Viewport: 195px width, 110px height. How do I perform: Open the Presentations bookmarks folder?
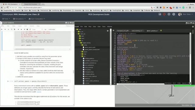[x=66, y=10]
